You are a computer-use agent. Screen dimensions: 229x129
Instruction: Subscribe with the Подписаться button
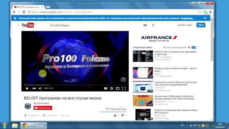pos(43,108)
